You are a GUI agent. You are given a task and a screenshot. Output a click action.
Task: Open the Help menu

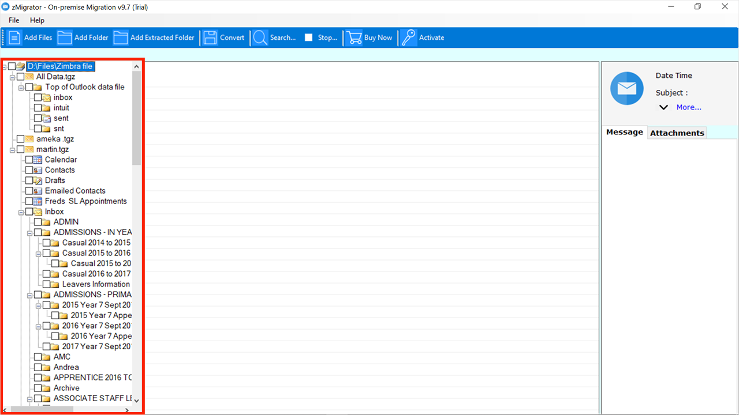37,20
